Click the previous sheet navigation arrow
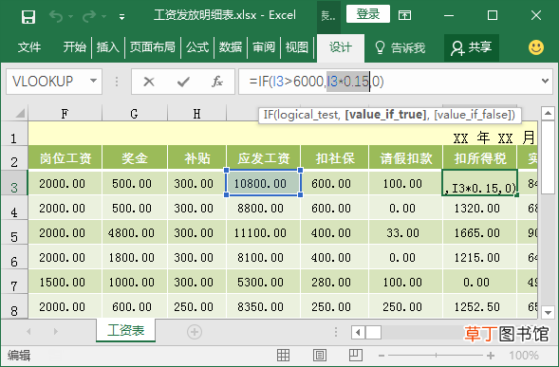 click(28, 332)
